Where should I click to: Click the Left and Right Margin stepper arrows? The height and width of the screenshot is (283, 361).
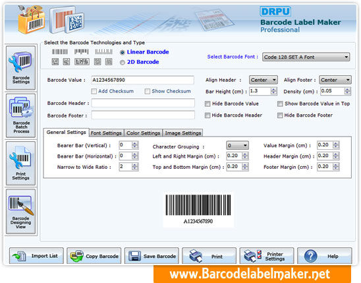245,156
